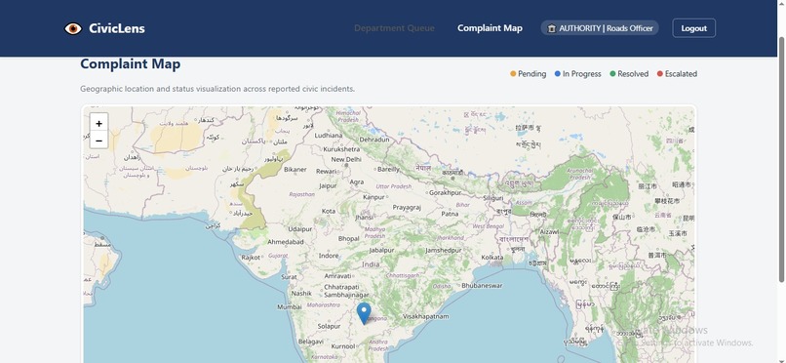Log out using the Logout button
The image size is (786, 363).
(693, 28)
